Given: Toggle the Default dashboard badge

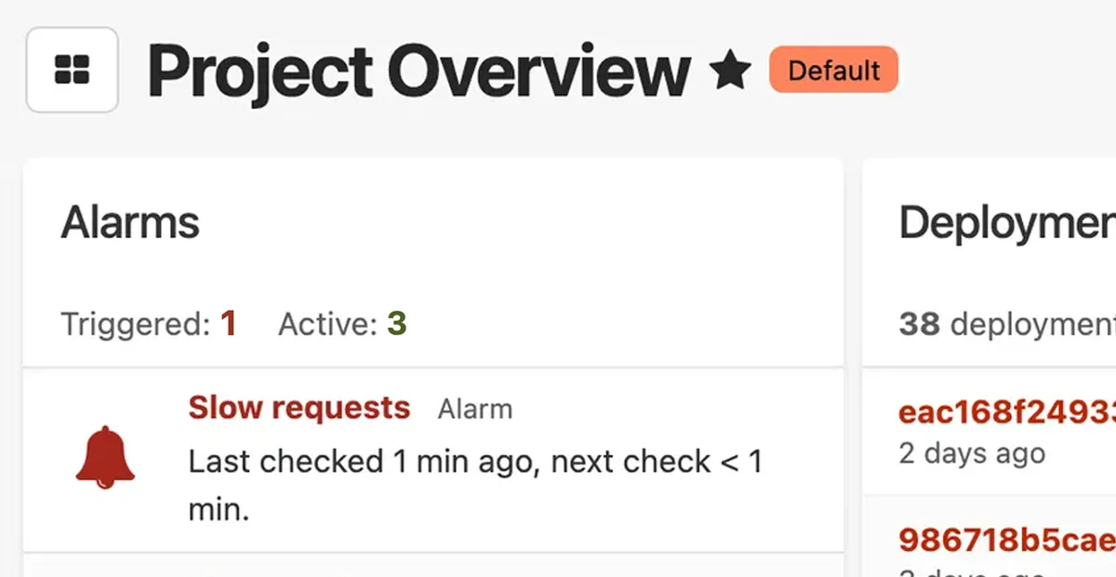Looking at the screenshot, I should point(832,70).
